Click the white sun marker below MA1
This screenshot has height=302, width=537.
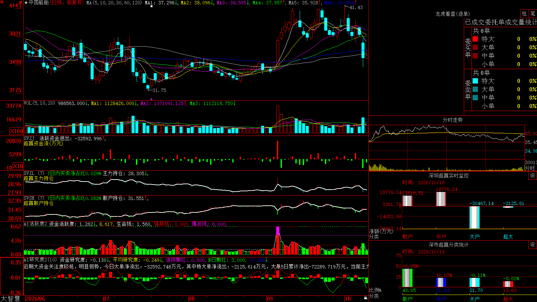click(152, 6)
